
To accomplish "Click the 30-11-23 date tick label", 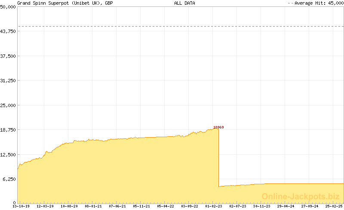I will pyautogui.click(x=262, y=206).
